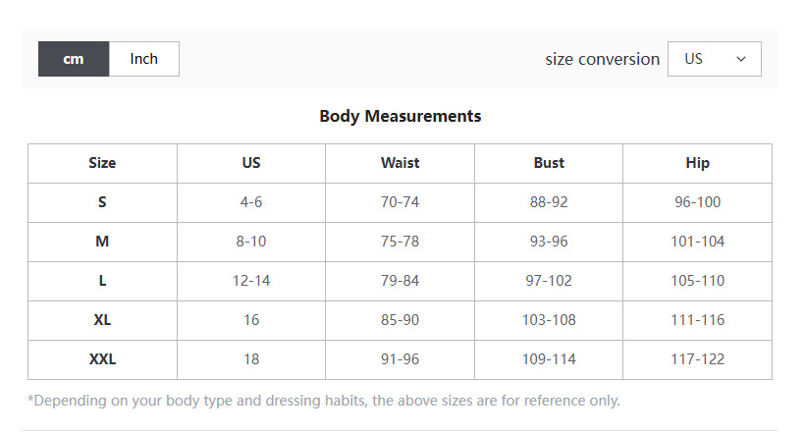This screenshot has width=804, height=435.
Task: Click the 105-110 hip cell
Action: (697, 281)
